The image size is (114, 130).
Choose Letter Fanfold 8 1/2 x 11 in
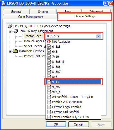click(73, 117)
